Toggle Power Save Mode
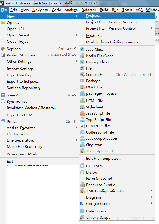The height and width of the screenshot is (224, 159). 39,154
